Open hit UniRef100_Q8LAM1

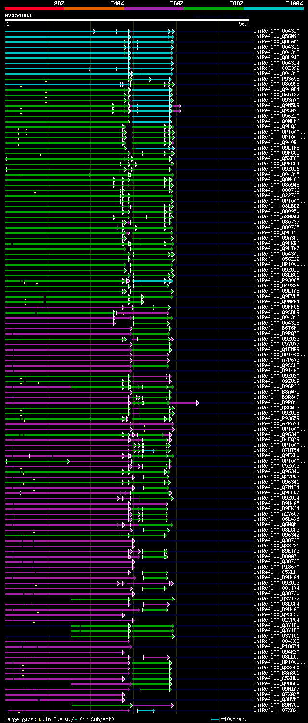276,41
